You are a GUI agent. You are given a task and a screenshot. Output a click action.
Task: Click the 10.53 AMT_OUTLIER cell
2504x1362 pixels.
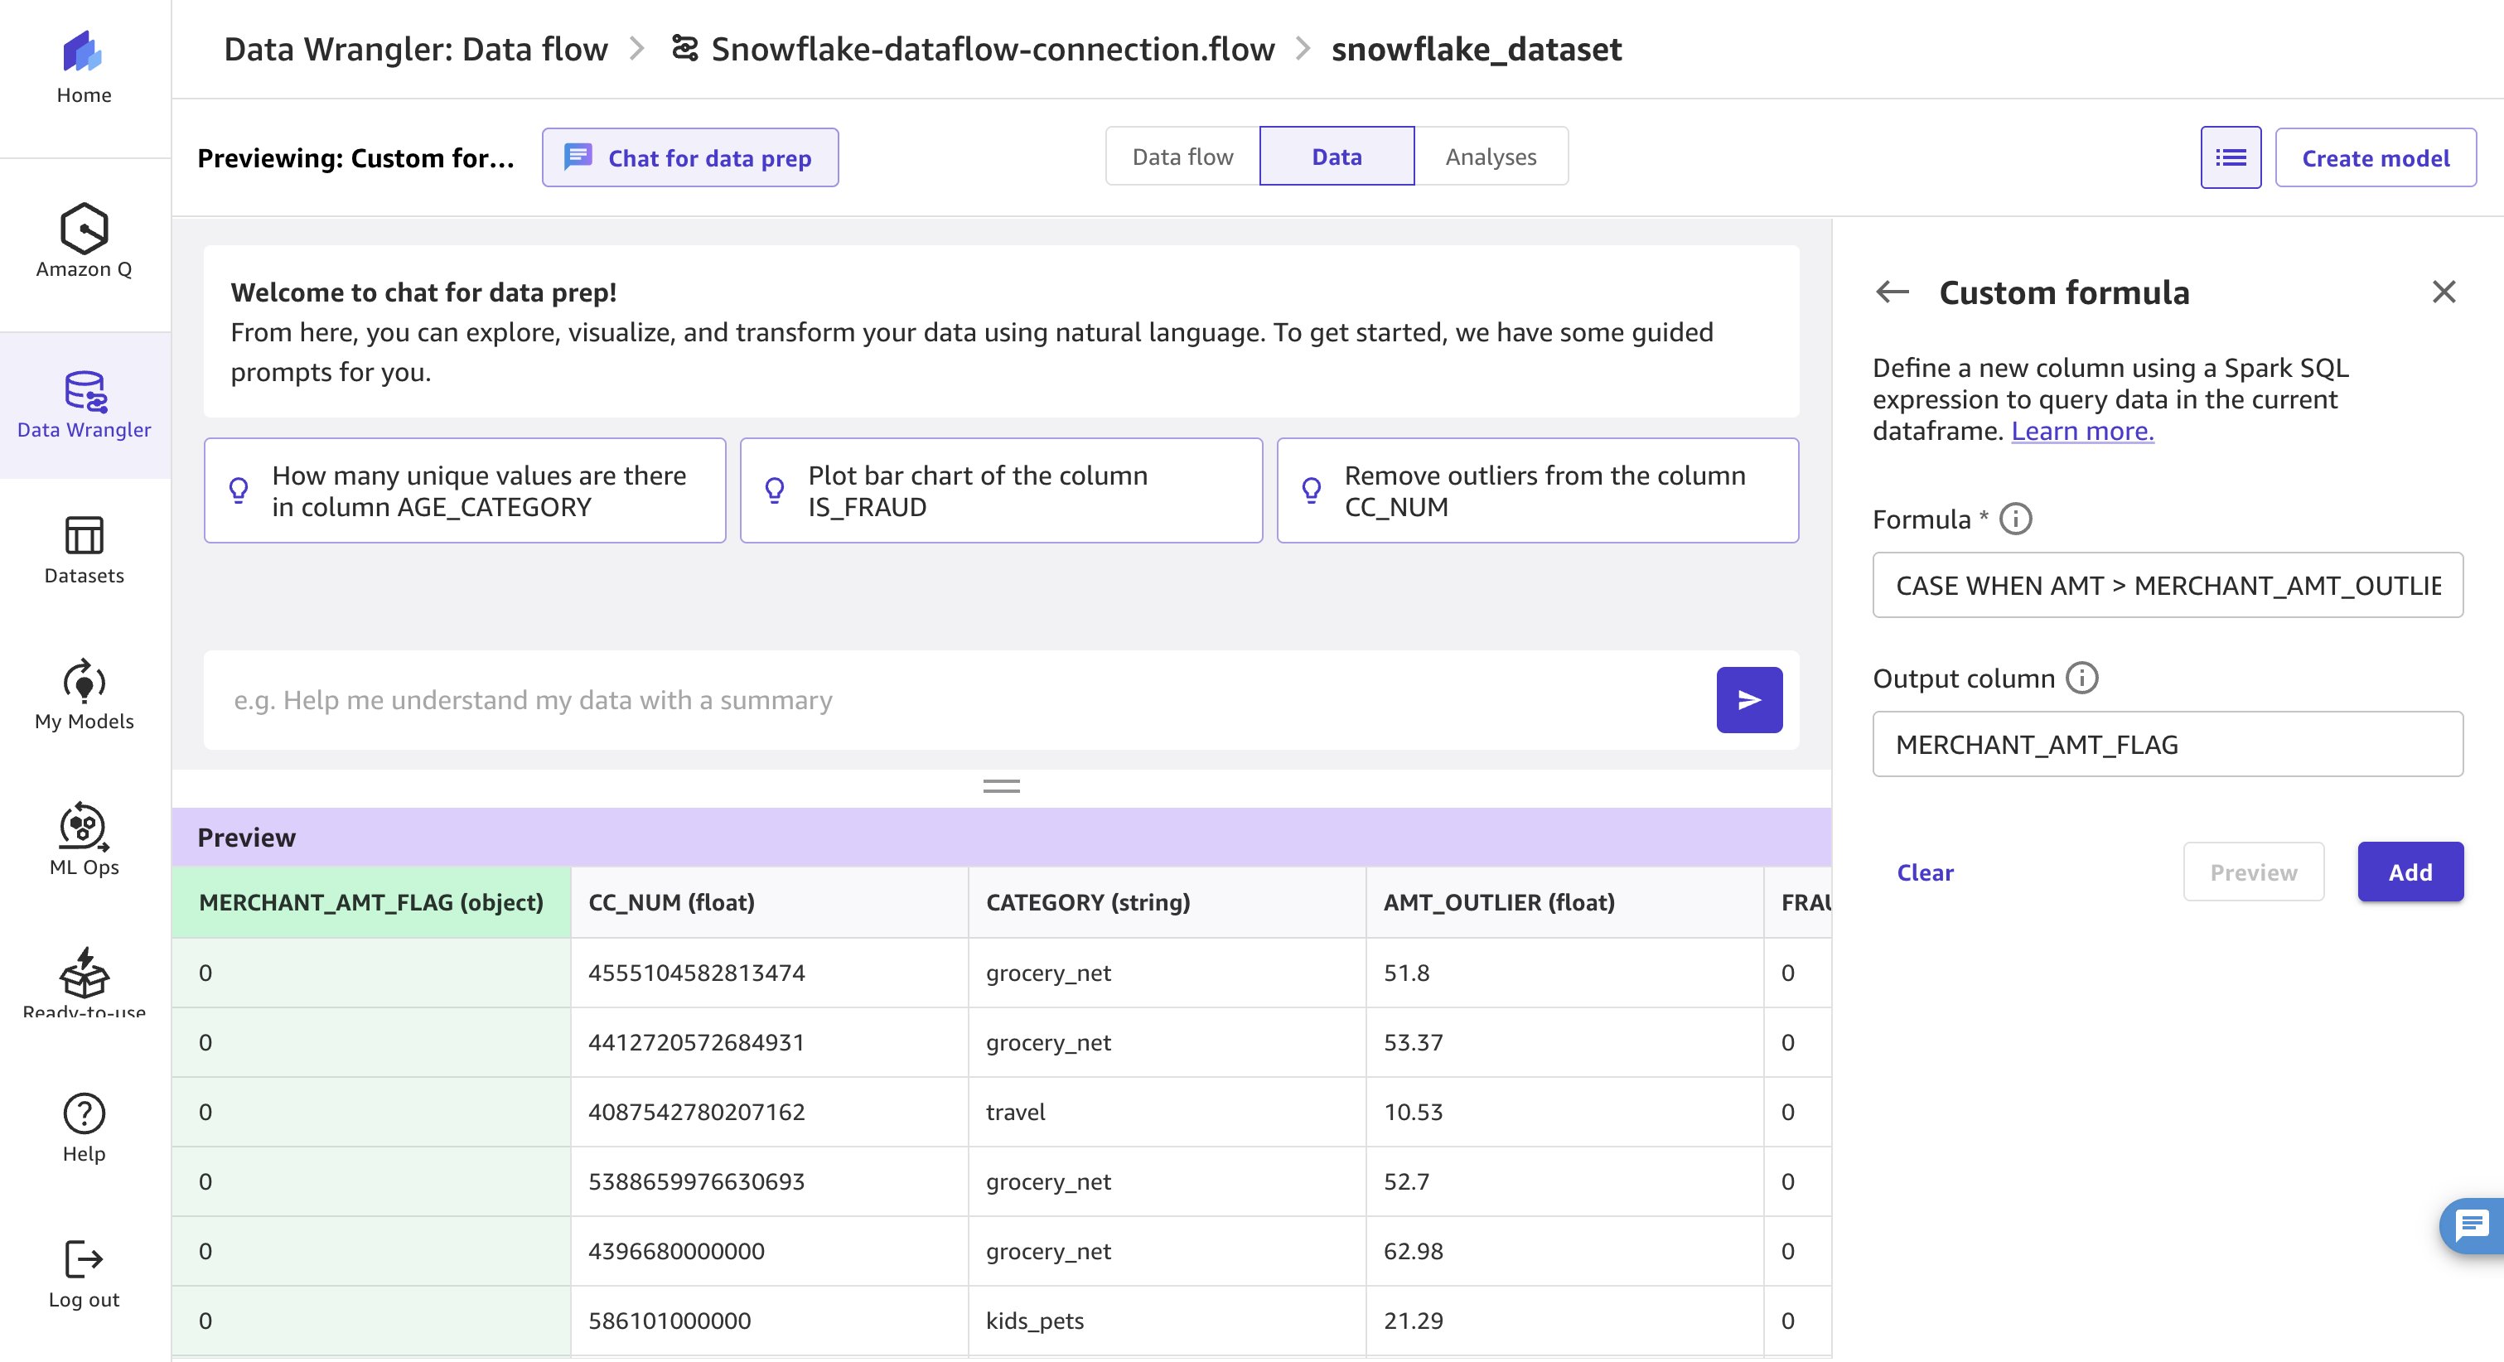[1564, 1111]
